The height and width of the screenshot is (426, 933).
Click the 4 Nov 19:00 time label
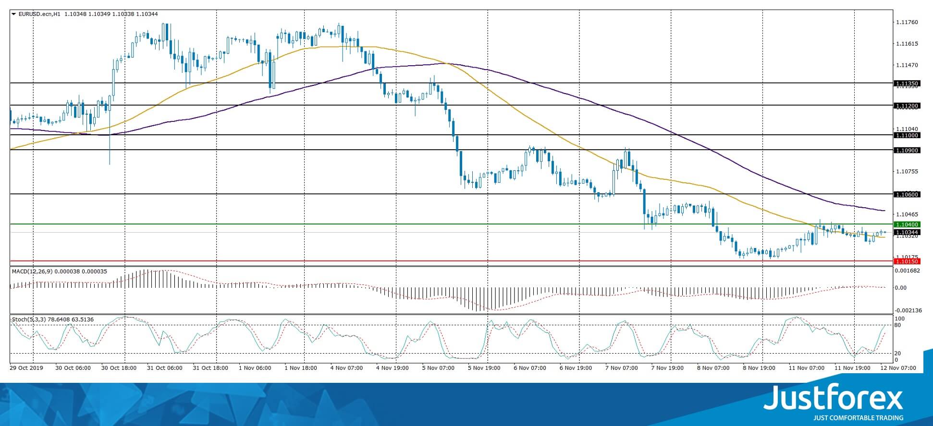point(393,368)
